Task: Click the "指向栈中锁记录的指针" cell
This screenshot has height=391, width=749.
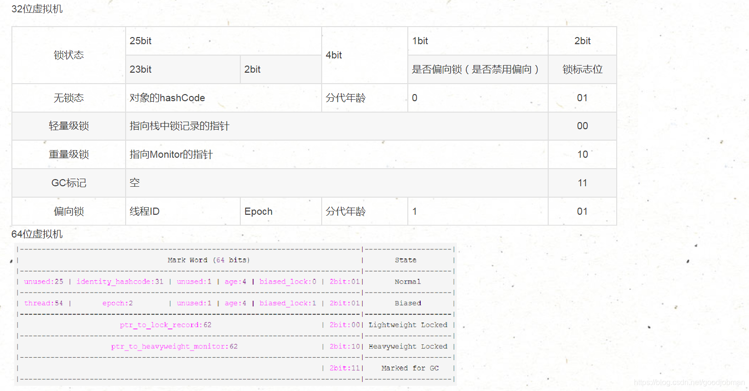Action: [x=337, y=126]
